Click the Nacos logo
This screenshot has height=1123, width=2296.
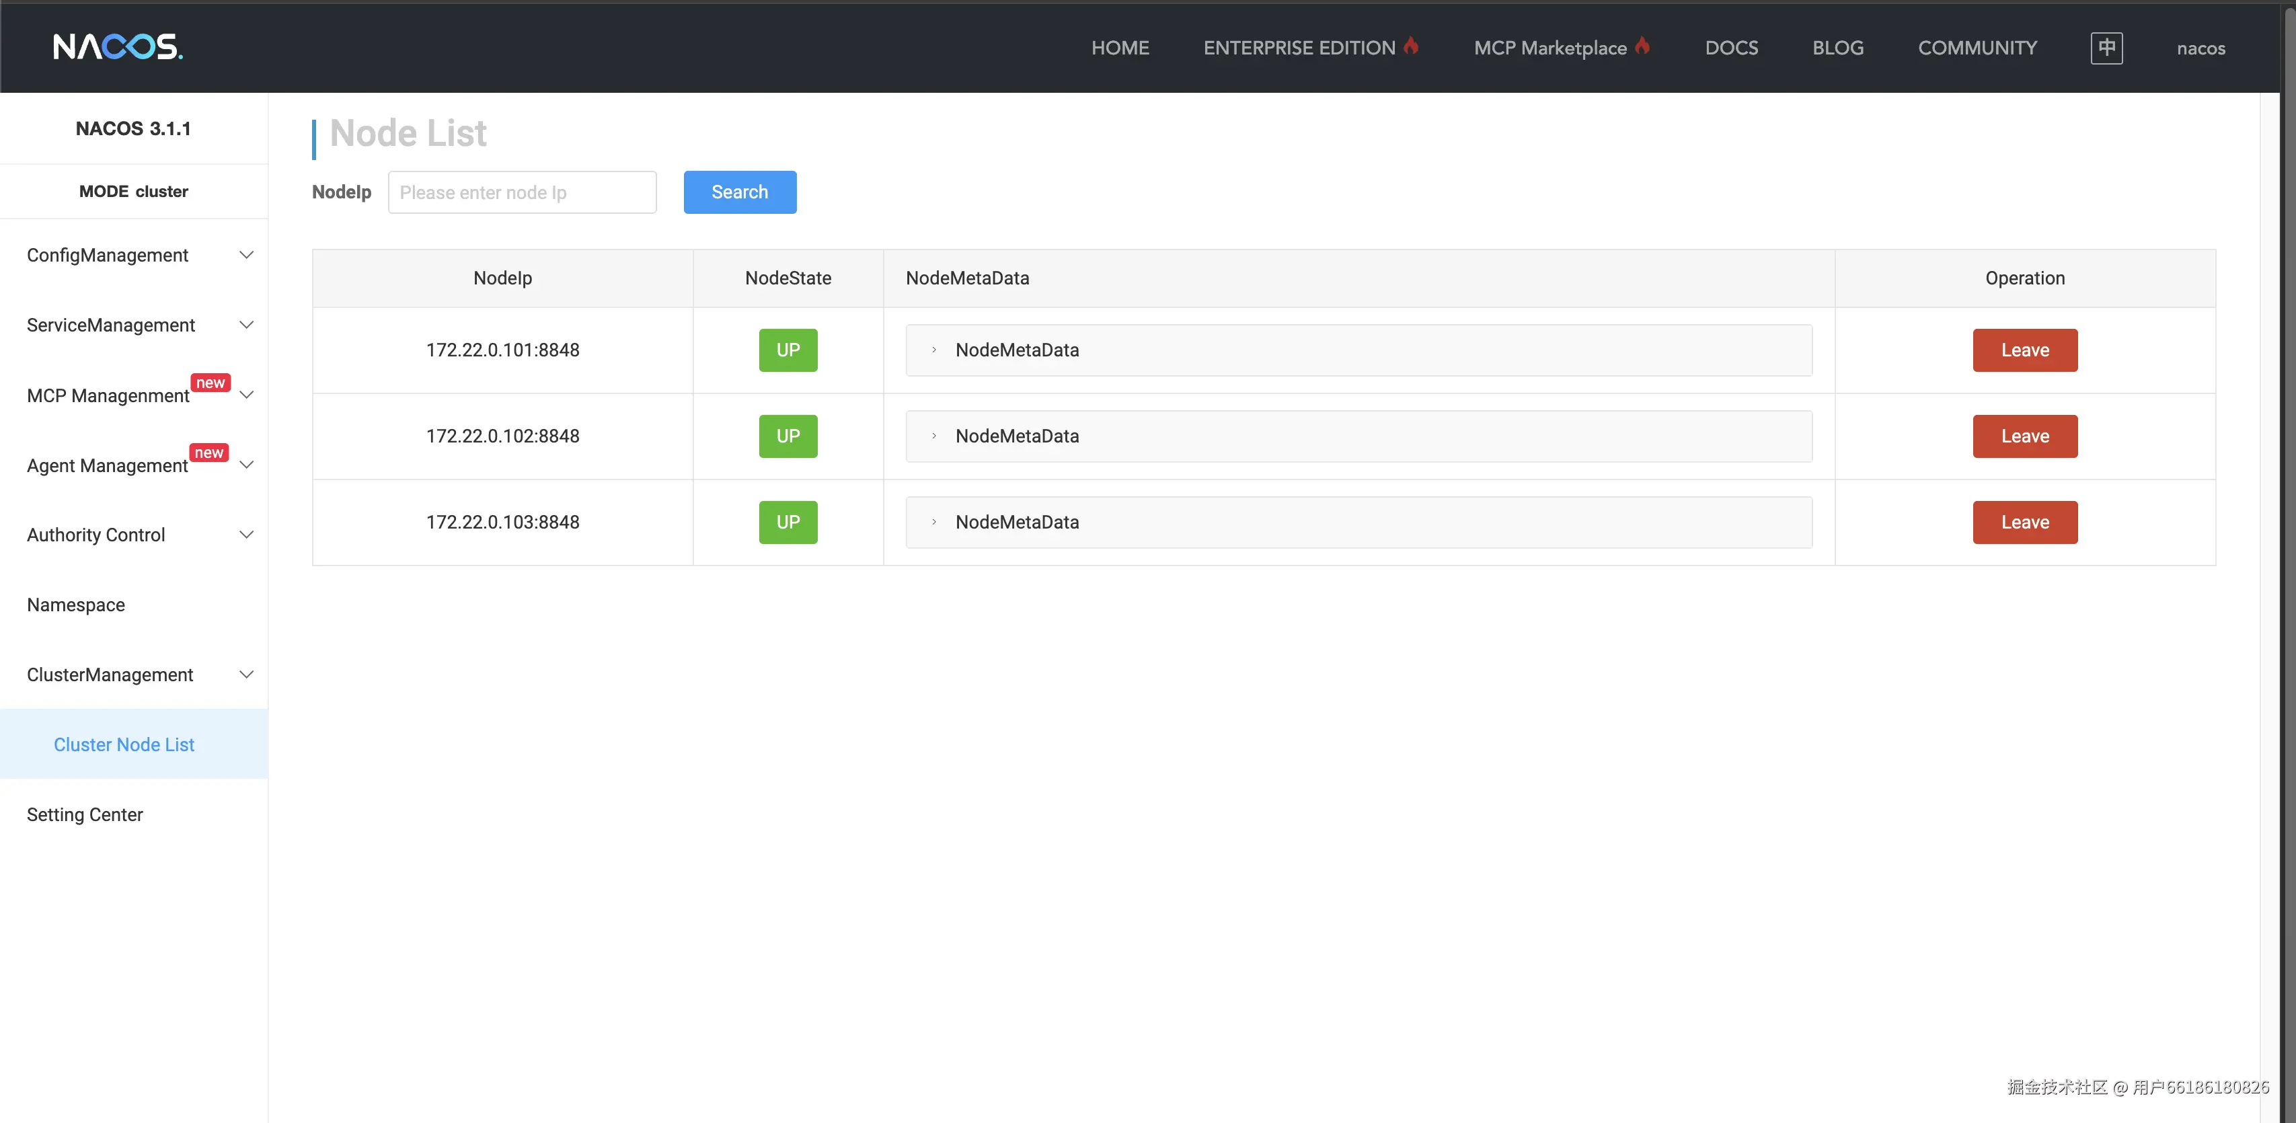point(118,46)
